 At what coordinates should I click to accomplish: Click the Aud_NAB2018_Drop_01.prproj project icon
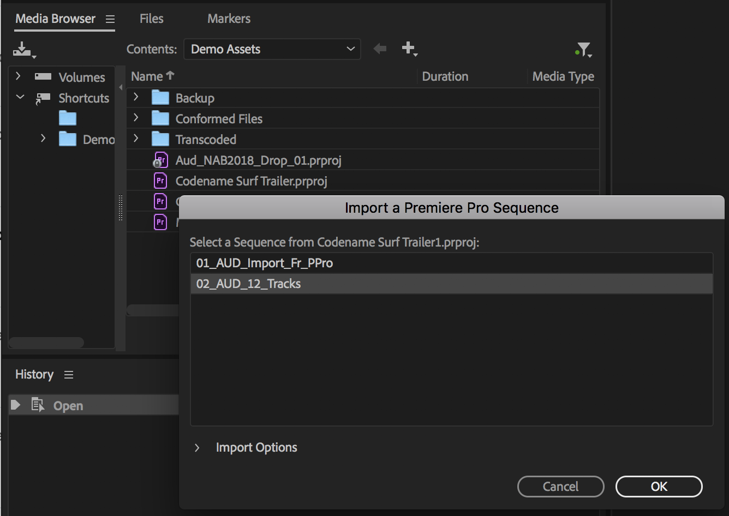point(160,160)
